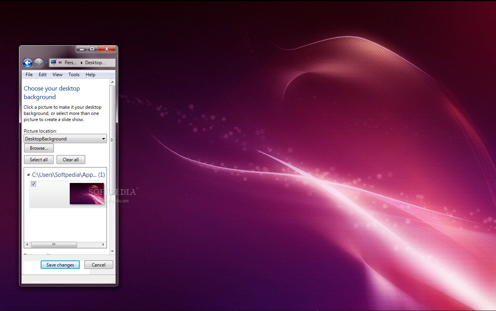Uncheck the wallpaper thumbnail checkbox
Screen dimensions: 496x311
[33, 184]
